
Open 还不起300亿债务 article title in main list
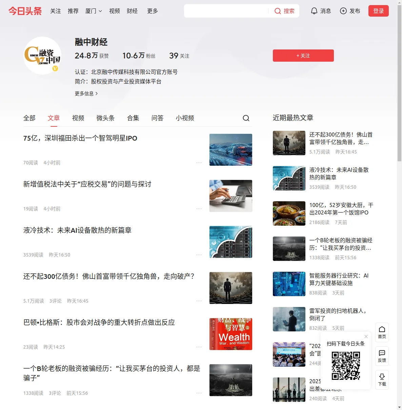pyautogui.click(x=109, y=276)
